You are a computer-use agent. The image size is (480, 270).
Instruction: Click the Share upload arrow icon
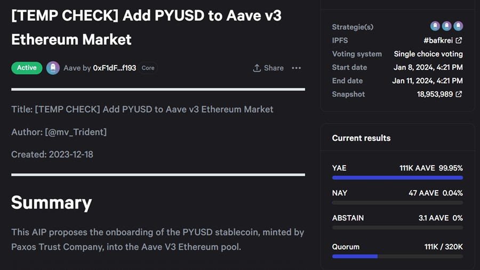tap(257, 68)
